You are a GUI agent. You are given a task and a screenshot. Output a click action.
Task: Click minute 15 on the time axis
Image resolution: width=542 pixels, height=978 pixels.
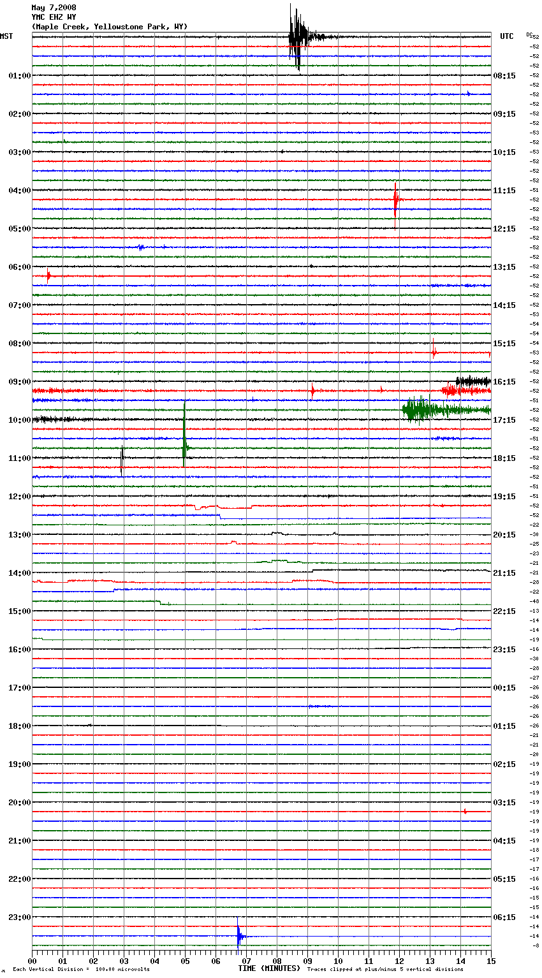pos(491,961)
